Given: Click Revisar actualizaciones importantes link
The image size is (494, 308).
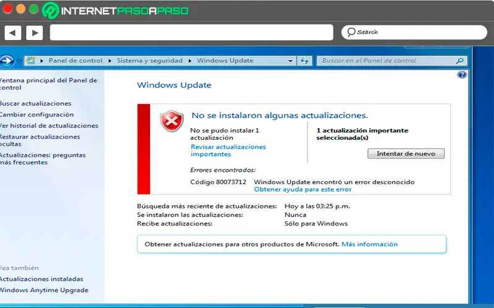Looking at the screenshot, I should 228,150.
